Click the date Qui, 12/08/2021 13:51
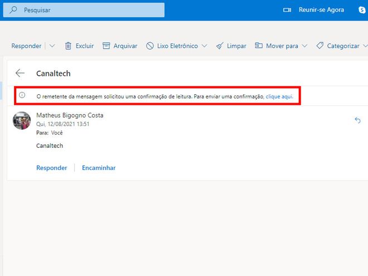The image size is (368, 276). pyautogui.click(x=62, y=124)
